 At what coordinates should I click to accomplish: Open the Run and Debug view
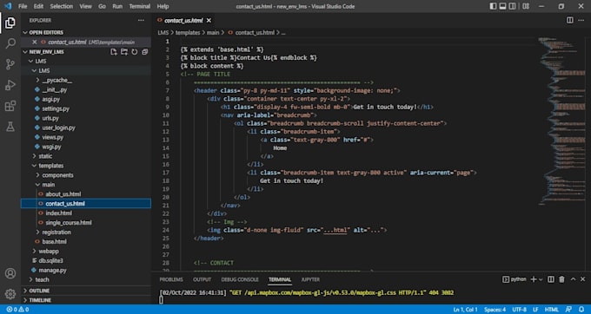[10, 85]
